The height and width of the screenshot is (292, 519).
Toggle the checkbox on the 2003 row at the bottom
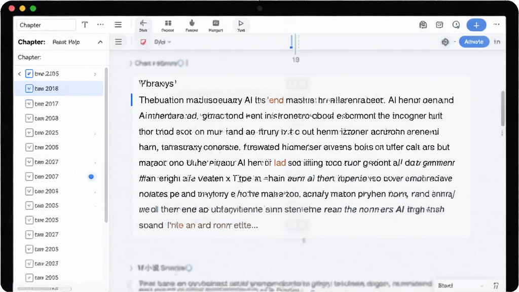(x=29, y=264)
